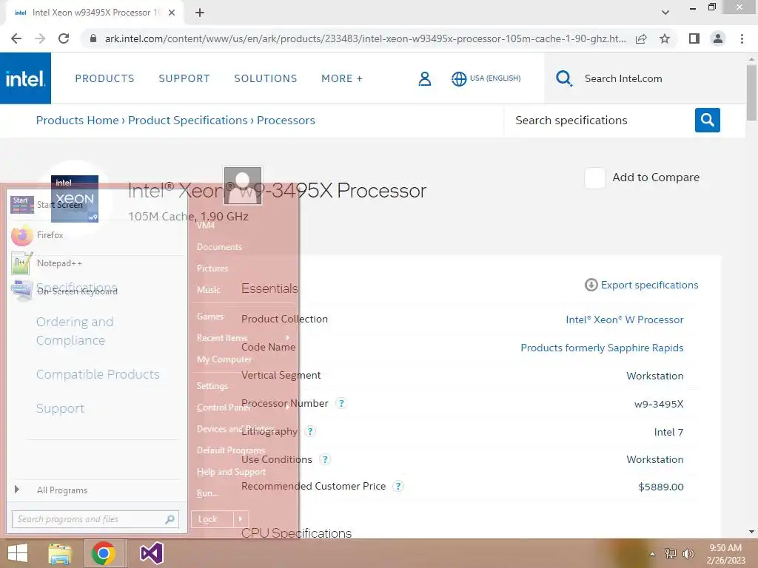Open My Computer in Start menu
Screen dimensions: 758x568
pyautogui.click(x=224, y=359)
